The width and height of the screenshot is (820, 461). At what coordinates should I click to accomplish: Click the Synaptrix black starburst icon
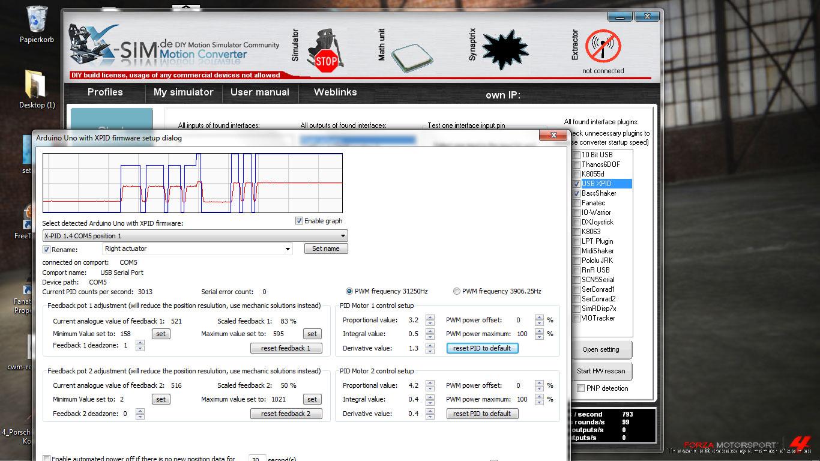click(505, 51)
